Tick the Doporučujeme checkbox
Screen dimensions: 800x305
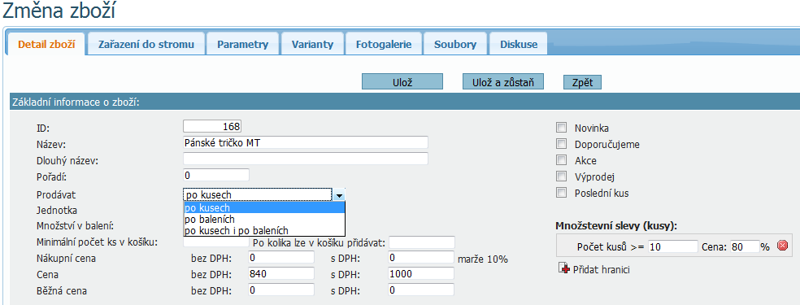pos(562,144)
